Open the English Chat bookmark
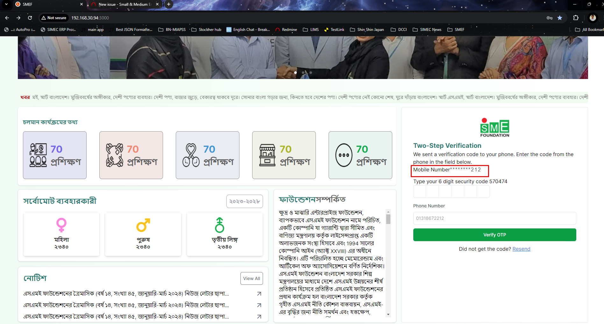604x324 pixels. click(248, 30)
